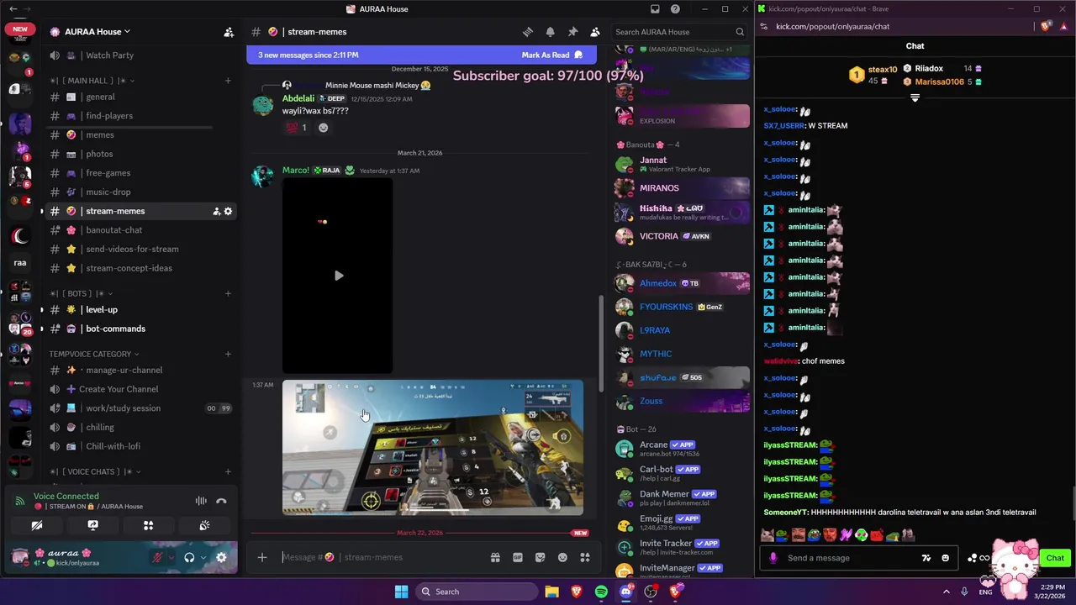Toggle the camera in the voice panel
The height and width of the screenshot is (605, 1076).
[x=37, y=525]
